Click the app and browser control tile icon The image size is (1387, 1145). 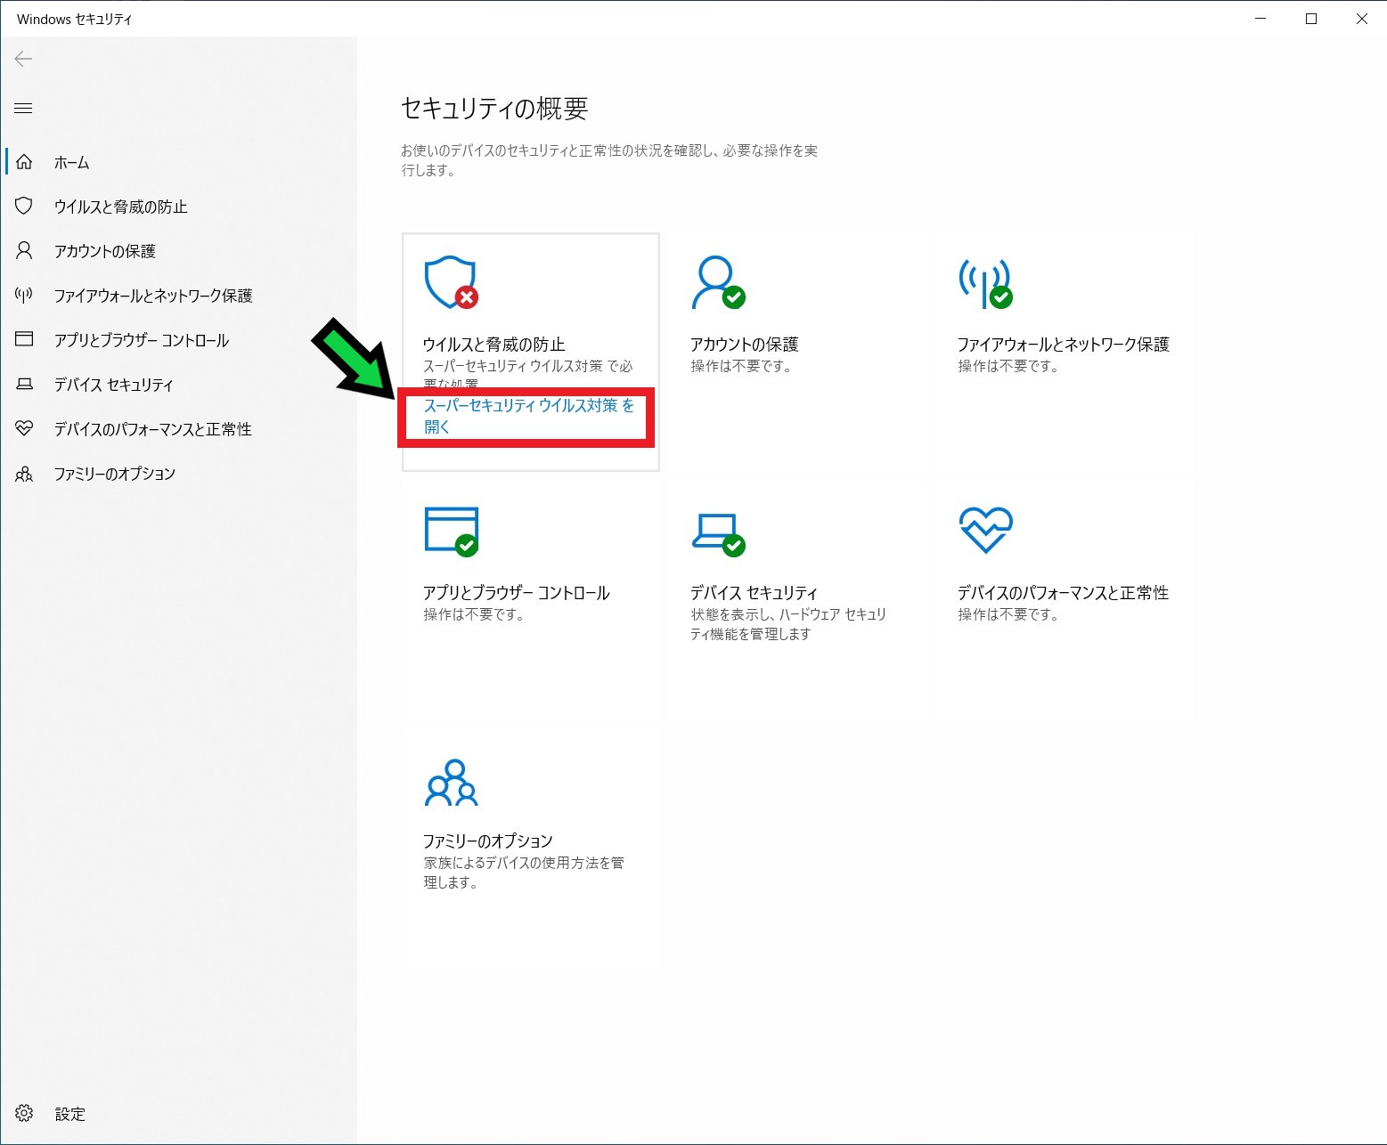tap(452, 532)
